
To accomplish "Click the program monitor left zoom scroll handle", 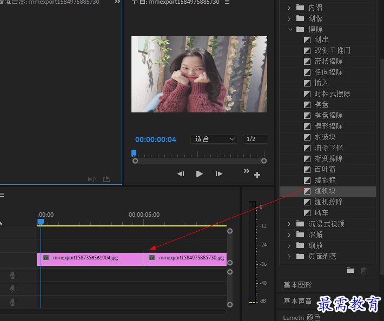I will click(x=135, y=160).
